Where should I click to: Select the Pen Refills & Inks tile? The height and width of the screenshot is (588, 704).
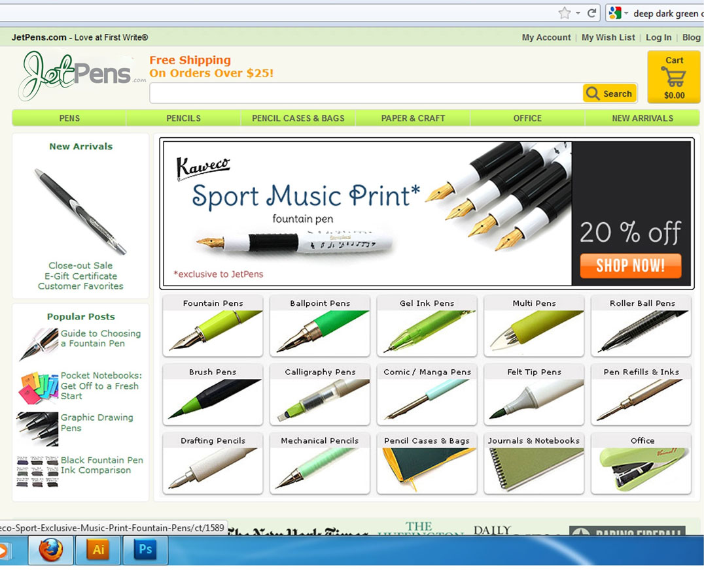click(642, 395)
